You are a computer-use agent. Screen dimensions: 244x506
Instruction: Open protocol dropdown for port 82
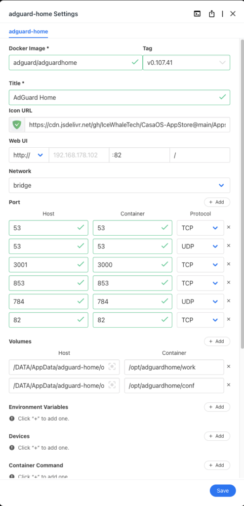point(200,320)
